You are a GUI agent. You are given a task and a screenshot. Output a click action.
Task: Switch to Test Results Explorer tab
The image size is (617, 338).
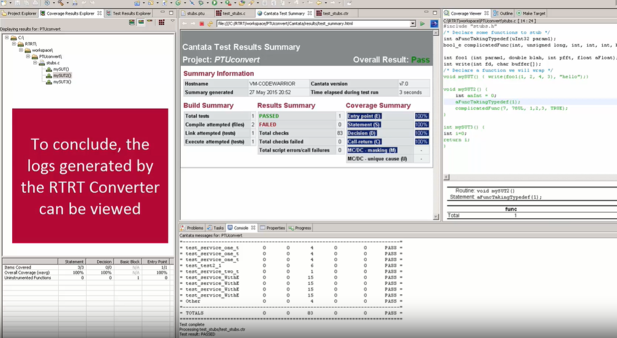[128, 13]
